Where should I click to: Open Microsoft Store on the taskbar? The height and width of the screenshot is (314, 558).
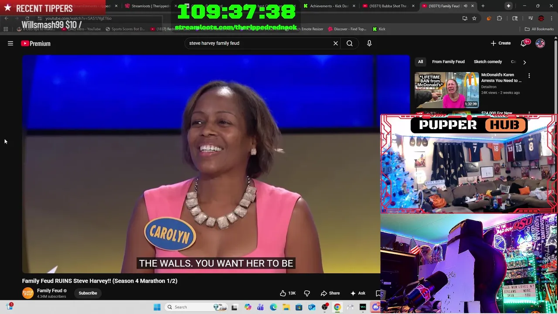point(299,307)
